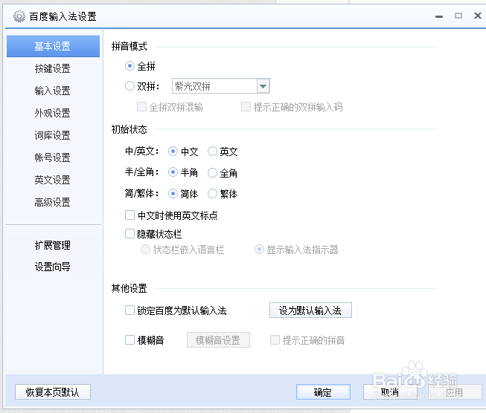
Task: Click the 半/全角: label
Action: click(142, 172)
